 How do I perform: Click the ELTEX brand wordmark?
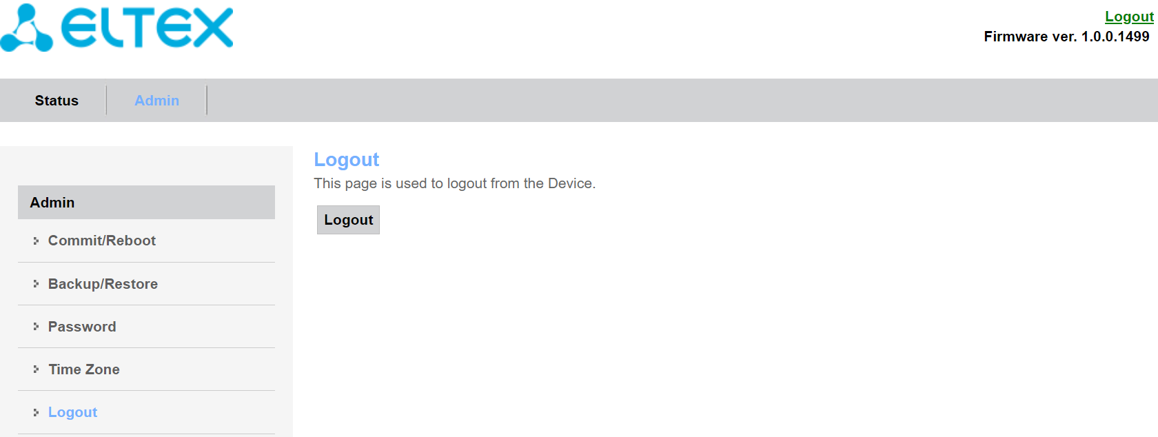tap(147, 28)
